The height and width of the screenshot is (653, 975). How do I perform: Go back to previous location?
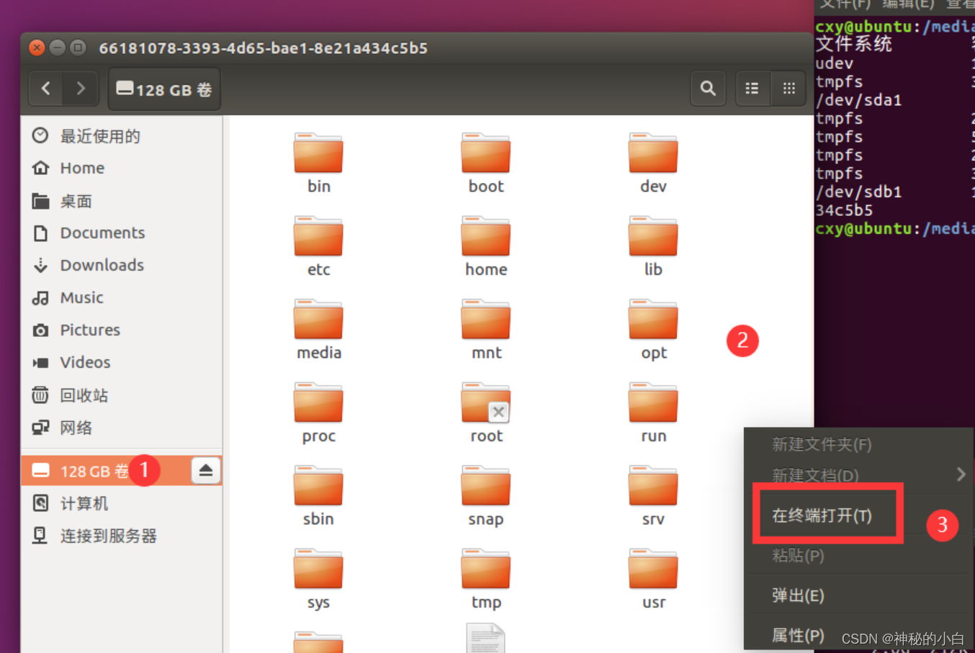46,89
